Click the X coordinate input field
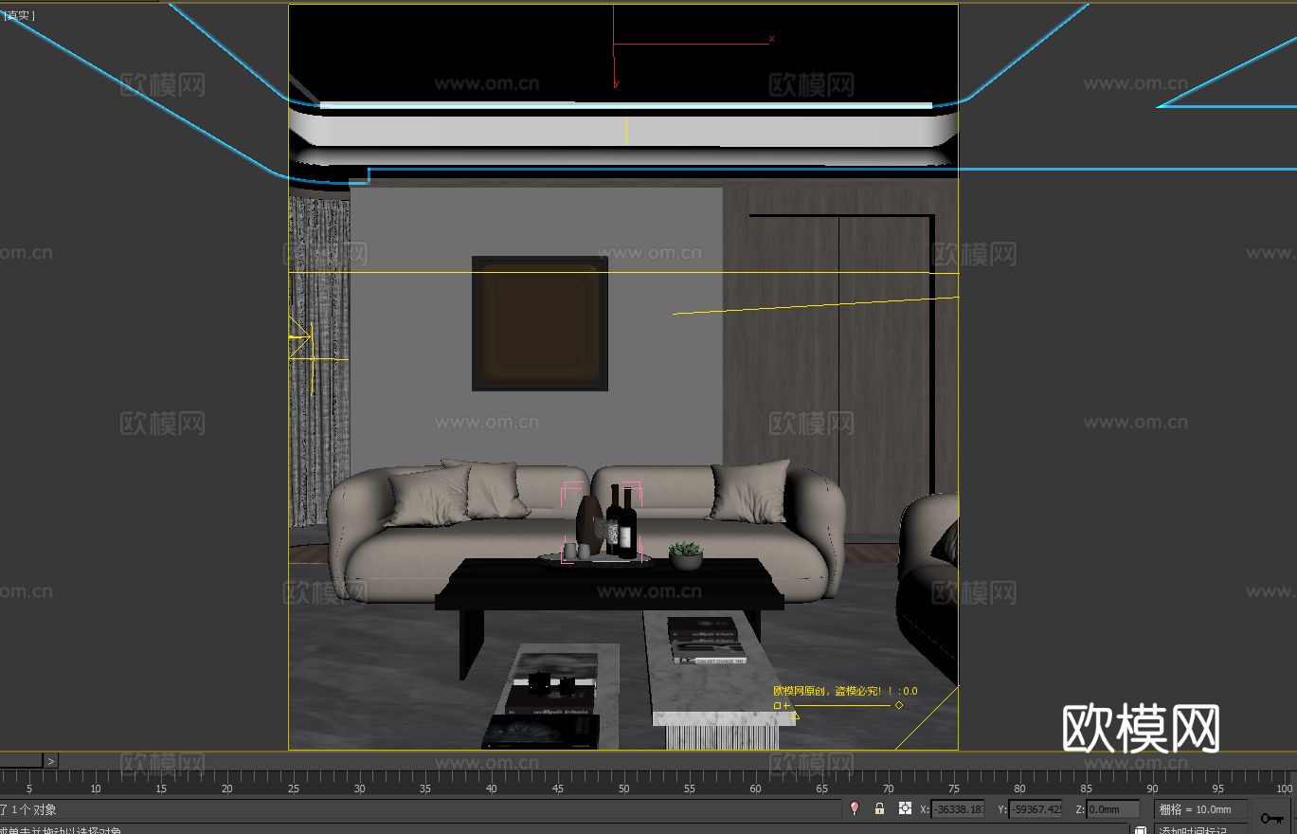The image size is (1297, 834). 957,809
